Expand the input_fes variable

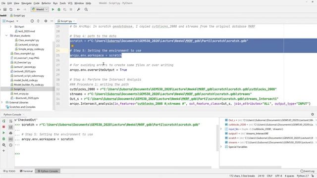pos(221,129)
